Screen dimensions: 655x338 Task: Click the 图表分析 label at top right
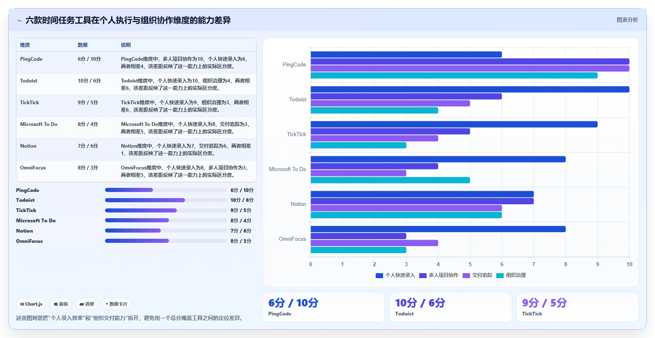[x=627, y=20]
